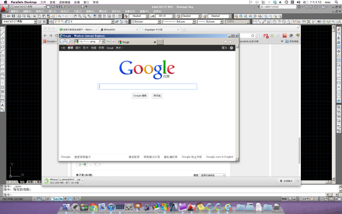The width and height of the screenshot is (342, 214).
Task: Click the 全部顯示 show all downloads button
Action: [x=286, y=181]
